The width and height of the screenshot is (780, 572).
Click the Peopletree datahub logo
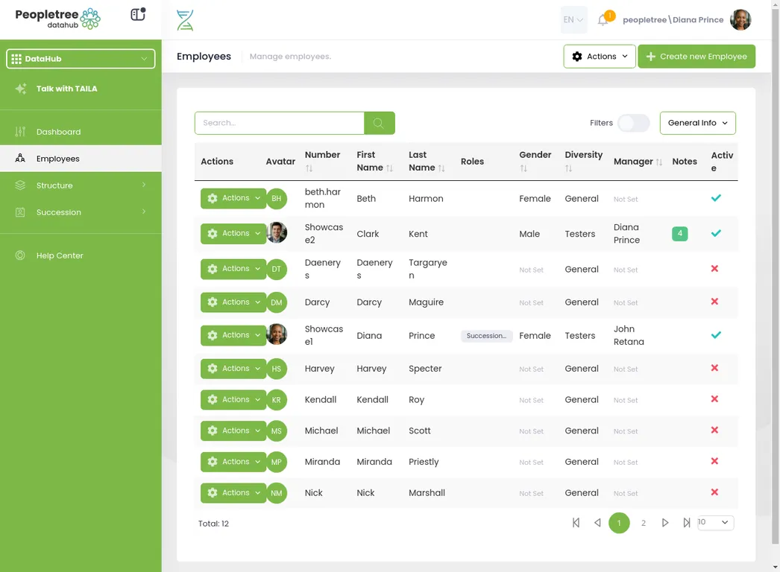[x=57, y=19]
